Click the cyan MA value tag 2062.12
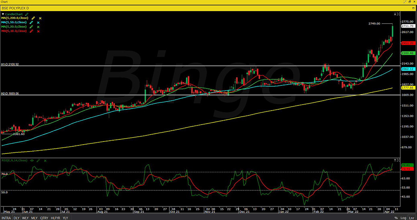417x220 pixels. point(408,69)
